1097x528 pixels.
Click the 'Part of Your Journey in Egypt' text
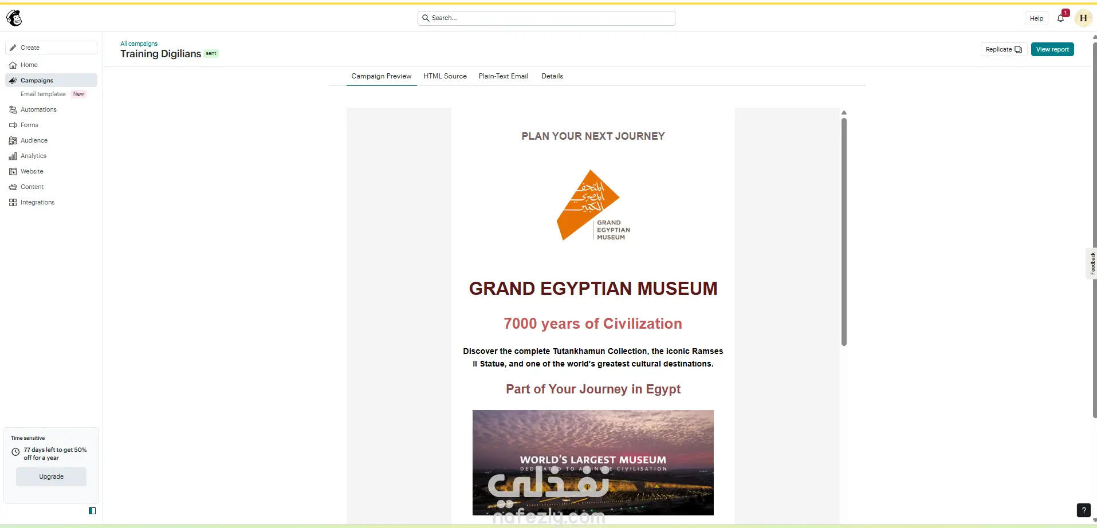click(x=593, y=389)
